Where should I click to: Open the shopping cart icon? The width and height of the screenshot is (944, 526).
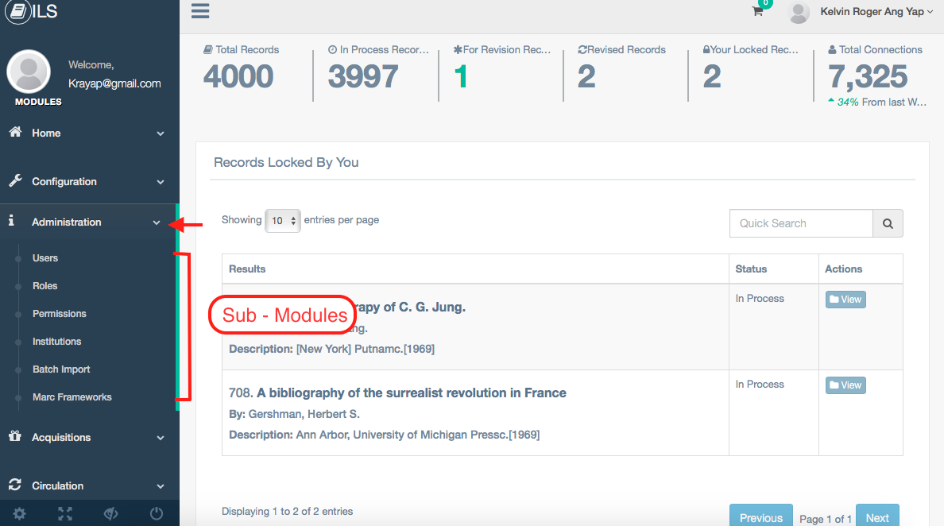[758, 11]
